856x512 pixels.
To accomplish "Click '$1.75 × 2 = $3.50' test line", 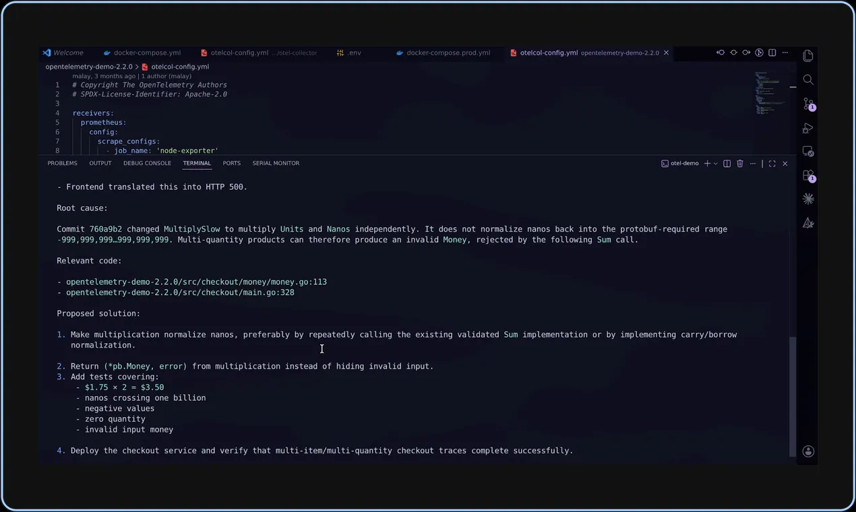I will (x=124, y=387).
